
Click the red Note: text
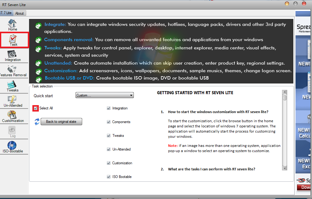click(x=173, y=146)
